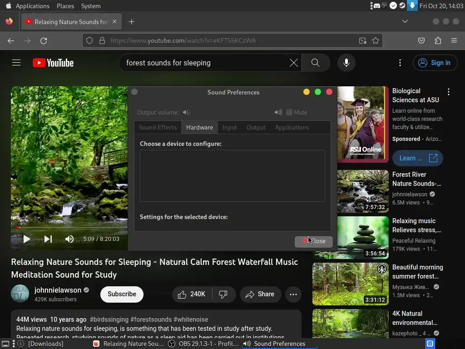Click the Discord tray icon
Screen dimensions: 465x349
(376, 5)
